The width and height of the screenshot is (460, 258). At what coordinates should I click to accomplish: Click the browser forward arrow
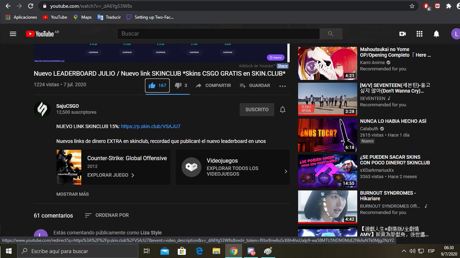pyautogui.click(x=19, y=6)
